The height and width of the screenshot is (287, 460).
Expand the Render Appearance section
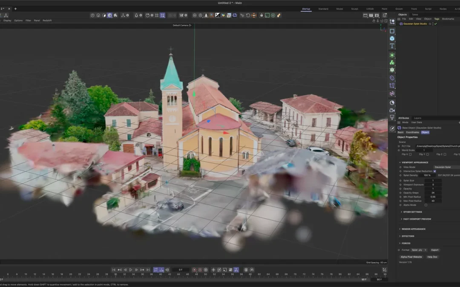[400, 229]
